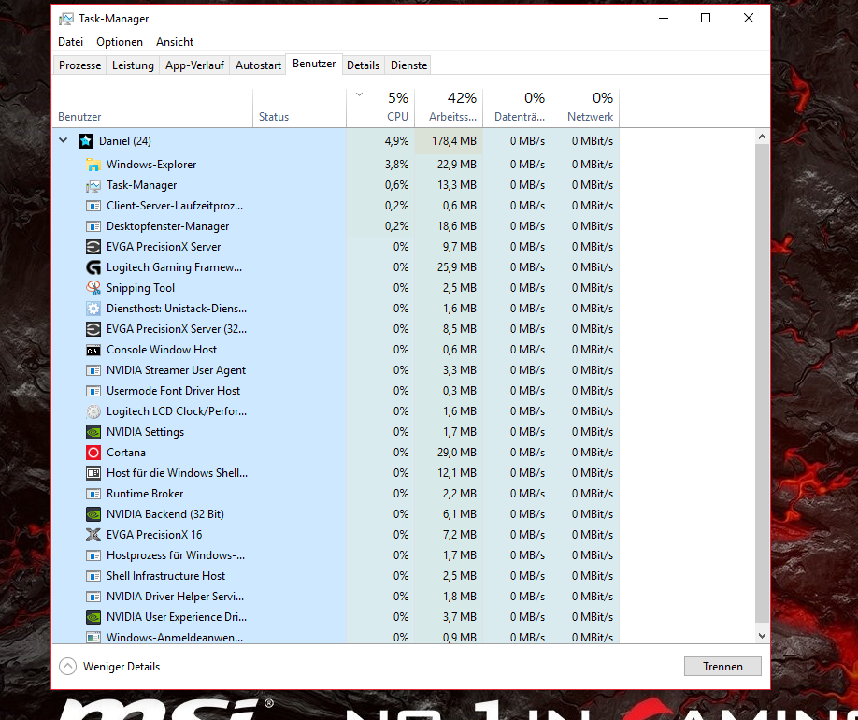
Task: Click the EVGA PrecisionX Server icon
Action: [93, 247]
